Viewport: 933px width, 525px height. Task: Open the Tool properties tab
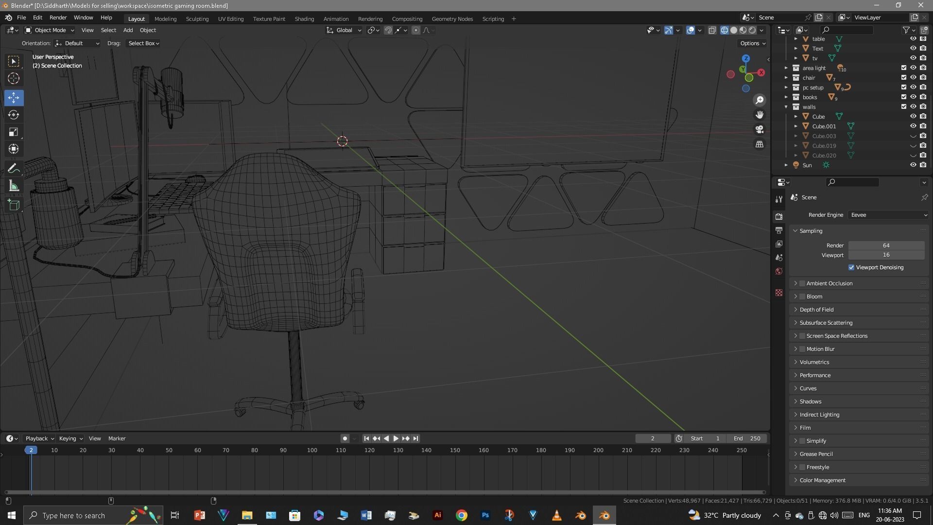(779, 199)
